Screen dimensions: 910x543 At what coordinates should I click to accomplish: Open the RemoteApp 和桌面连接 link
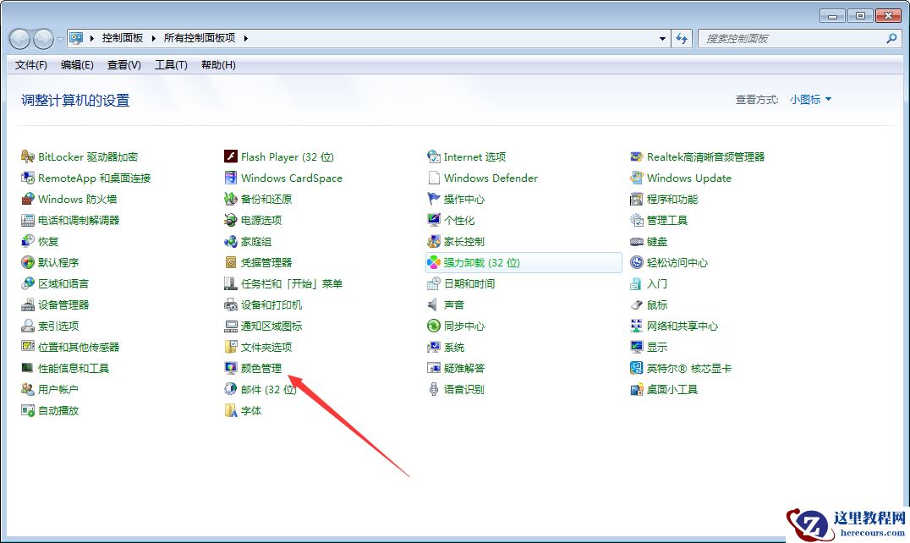(x=94, y=178)
